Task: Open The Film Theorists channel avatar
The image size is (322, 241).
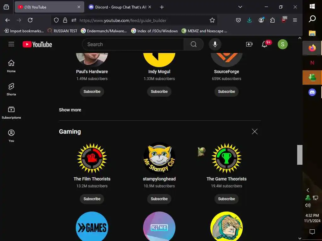Action: pyautogui.click(x=92, y=158)
